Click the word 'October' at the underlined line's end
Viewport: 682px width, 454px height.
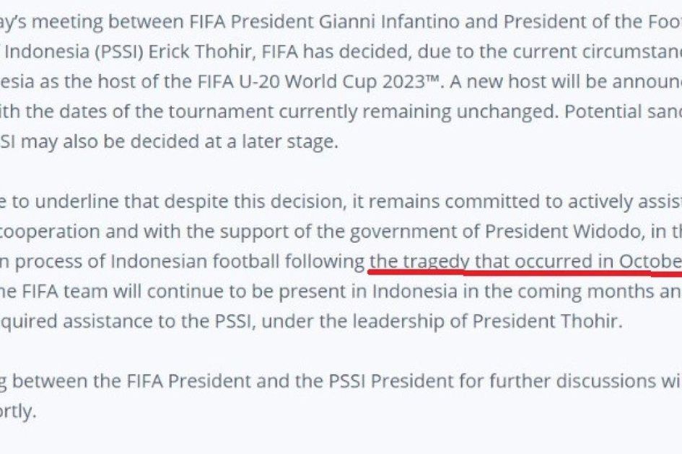coord(651,262)
